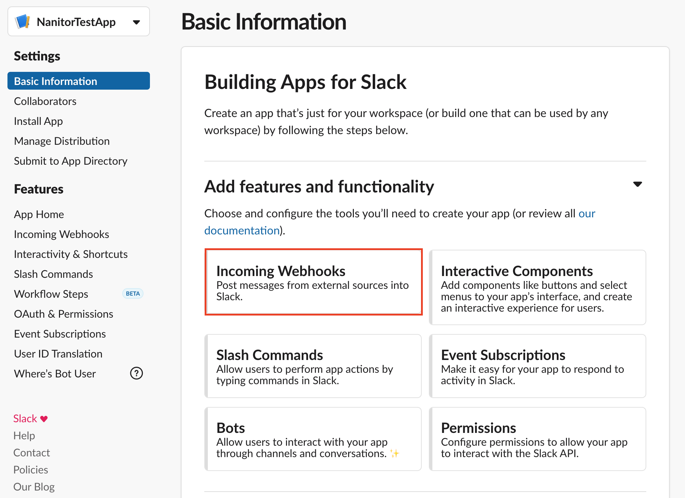Screen dimensions: 685x498
Task: Select the Slash Commands feature card
Action: (313, 366)
